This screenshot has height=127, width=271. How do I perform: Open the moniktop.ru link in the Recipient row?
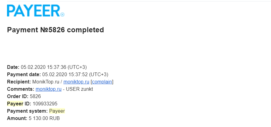click(x=76, y=82)
